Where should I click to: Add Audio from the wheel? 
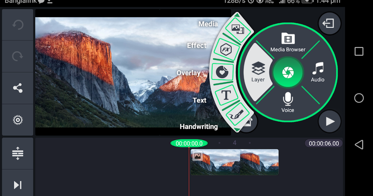[x=318, y=72]
